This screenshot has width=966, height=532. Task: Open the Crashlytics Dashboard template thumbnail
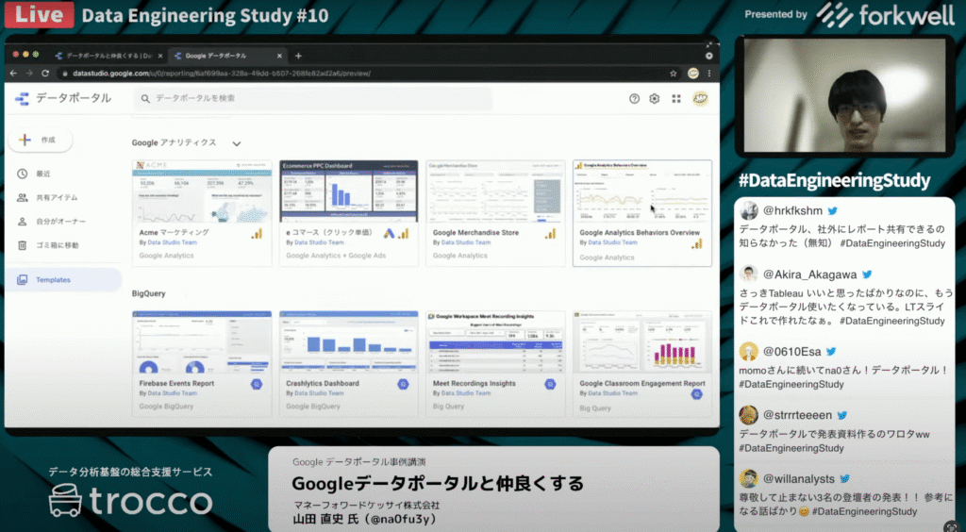pos(348,343)
